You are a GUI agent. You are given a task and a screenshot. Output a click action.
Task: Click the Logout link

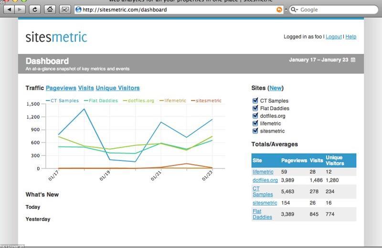click(x=334, y=37)
